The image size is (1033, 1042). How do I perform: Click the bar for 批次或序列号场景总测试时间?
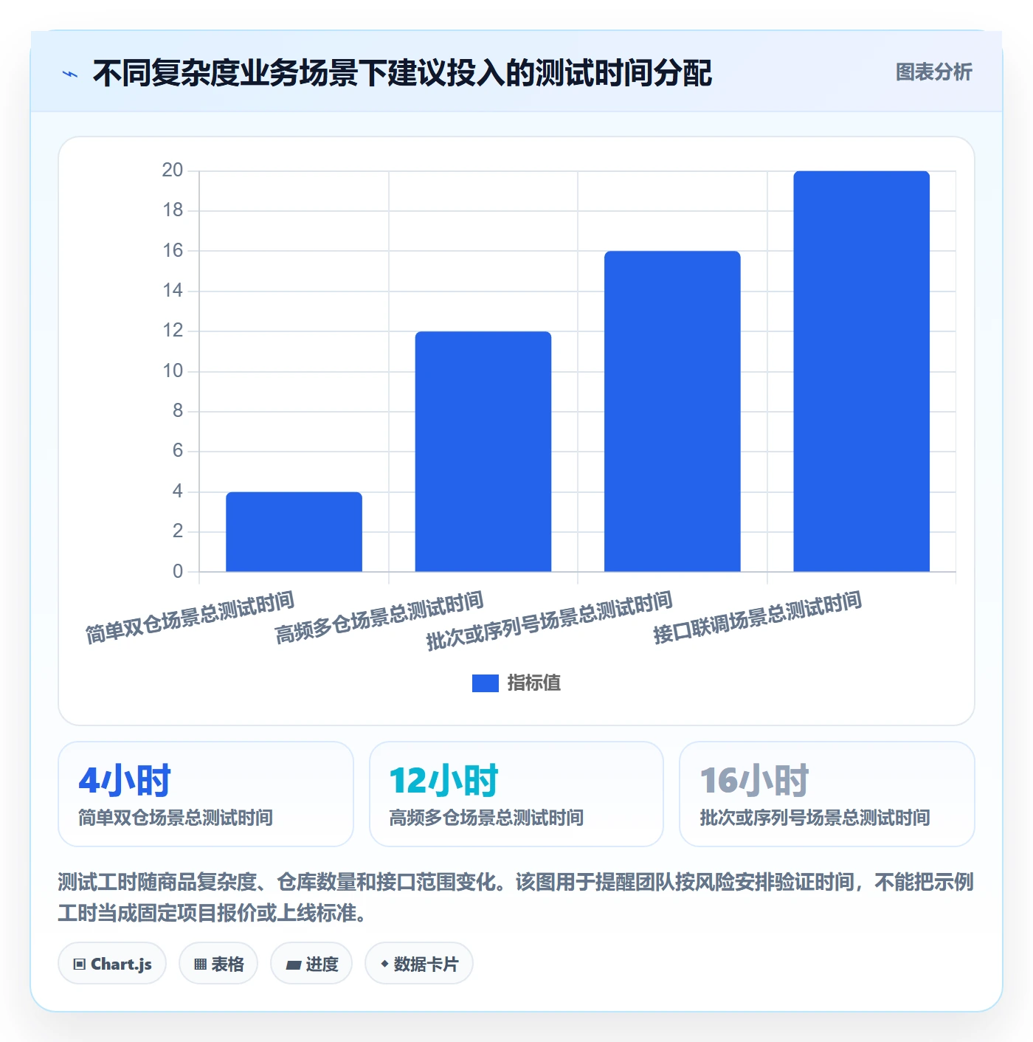click(x=672, y=411)
